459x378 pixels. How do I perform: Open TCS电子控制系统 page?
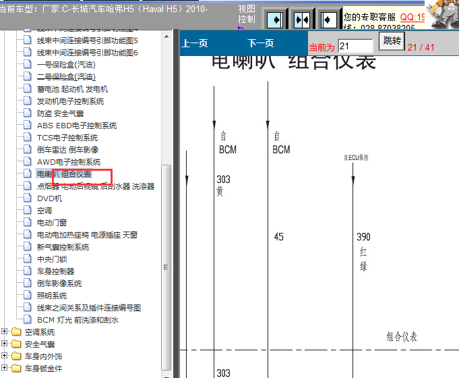(x=67, y=138)
